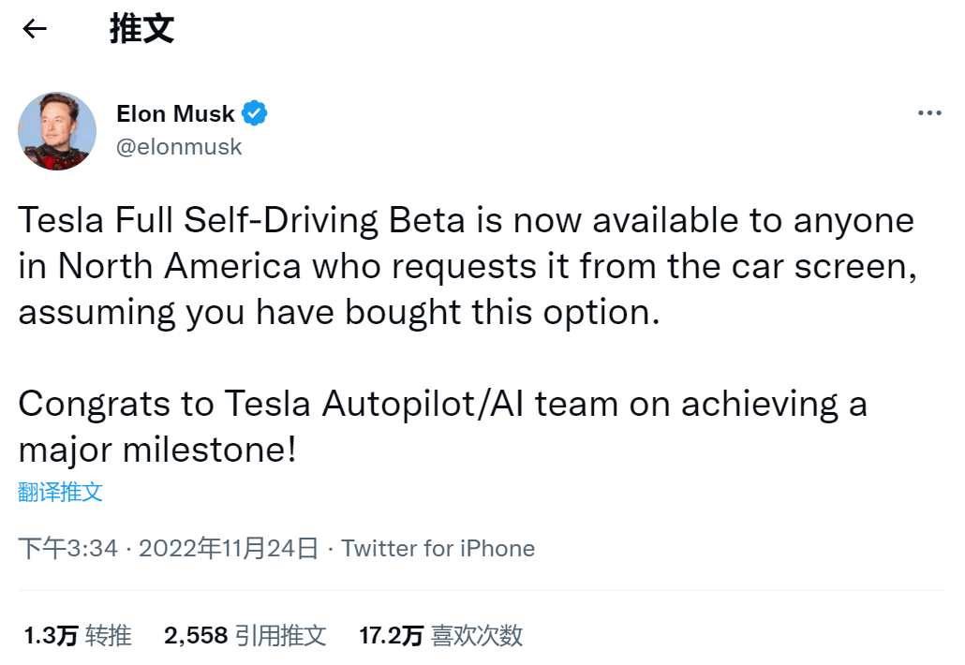Click the line starting 'Congrats to Tesla Autopilot/AI'
Image resolution: width=965 pixels, height=665 pixels.
pyautogui.click(x=443, y=405)
